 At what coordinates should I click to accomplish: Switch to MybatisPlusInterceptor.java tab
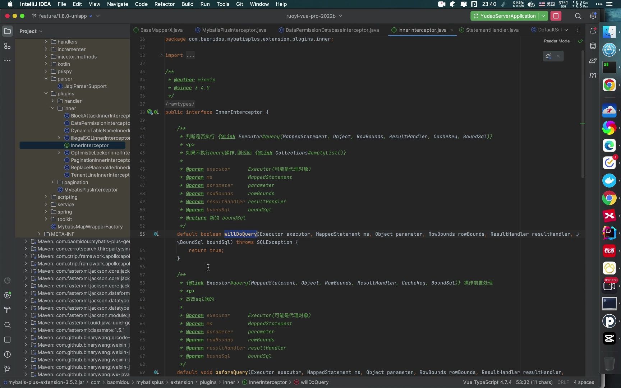231,30
